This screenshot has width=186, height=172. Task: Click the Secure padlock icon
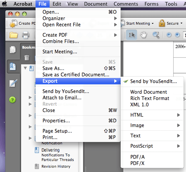(x=162, y=23)
